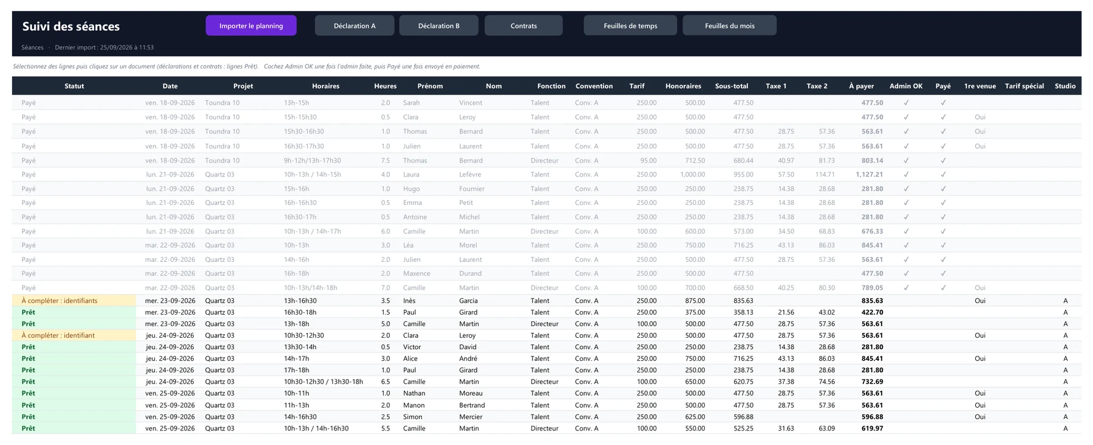
Task: Select the Prêt status for Victor David
Action: point(74,347)
